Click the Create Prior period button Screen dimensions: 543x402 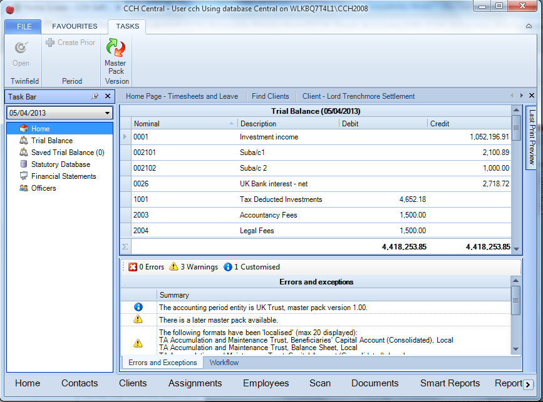pos(71,43)
